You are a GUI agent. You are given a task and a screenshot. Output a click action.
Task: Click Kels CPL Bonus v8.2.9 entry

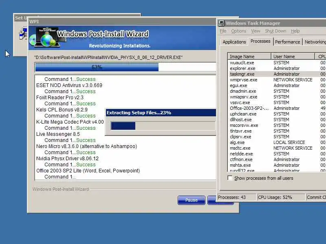point(62,109)
